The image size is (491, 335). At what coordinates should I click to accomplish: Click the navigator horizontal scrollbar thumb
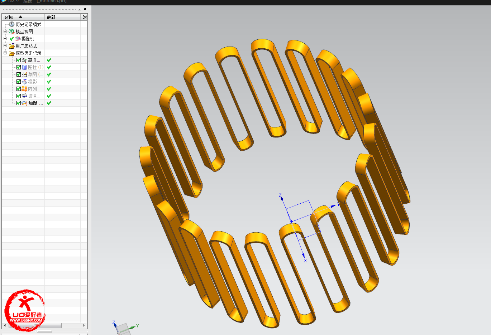(x=35, y=325)
